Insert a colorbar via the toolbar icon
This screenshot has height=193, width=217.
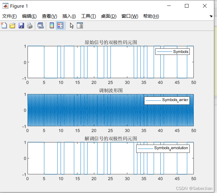(52, 26)
